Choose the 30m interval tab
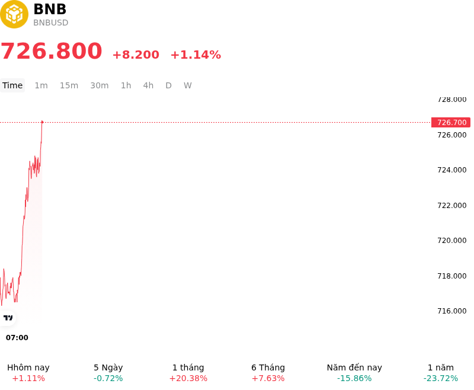Screen dimensions: 474x390 (100, 85)
